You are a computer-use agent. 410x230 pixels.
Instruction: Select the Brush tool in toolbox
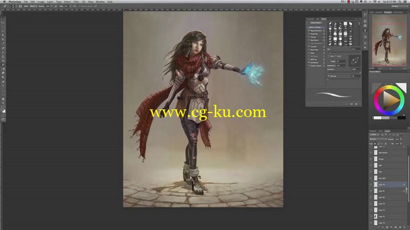pyautogui.click(x=3, y=52)
